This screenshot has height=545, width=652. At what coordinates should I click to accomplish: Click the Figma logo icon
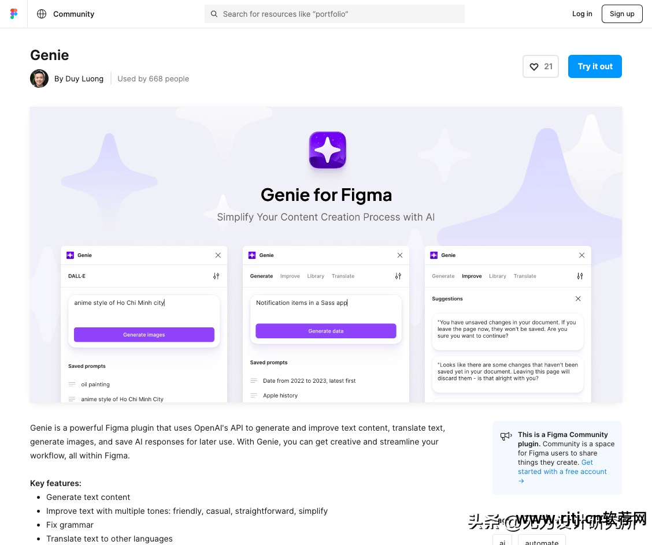tap(14, 14)
